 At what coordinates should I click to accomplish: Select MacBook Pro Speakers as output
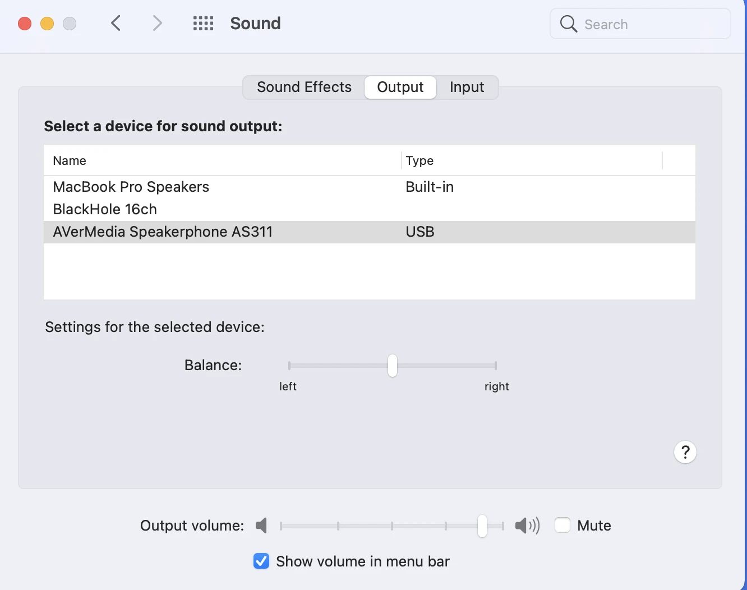tap(131, 187)
